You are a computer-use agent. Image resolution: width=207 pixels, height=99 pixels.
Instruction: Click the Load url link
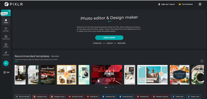pos(109,43)
